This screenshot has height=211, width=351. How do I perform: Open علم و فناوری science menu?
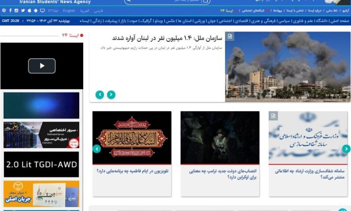(303, 21)
